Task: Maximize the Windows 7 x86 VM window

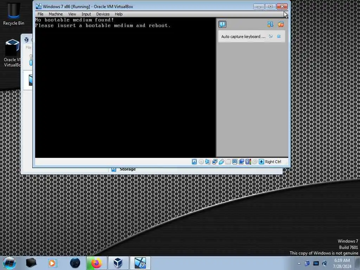Action: pyautogui.click(x=270, y=6)
